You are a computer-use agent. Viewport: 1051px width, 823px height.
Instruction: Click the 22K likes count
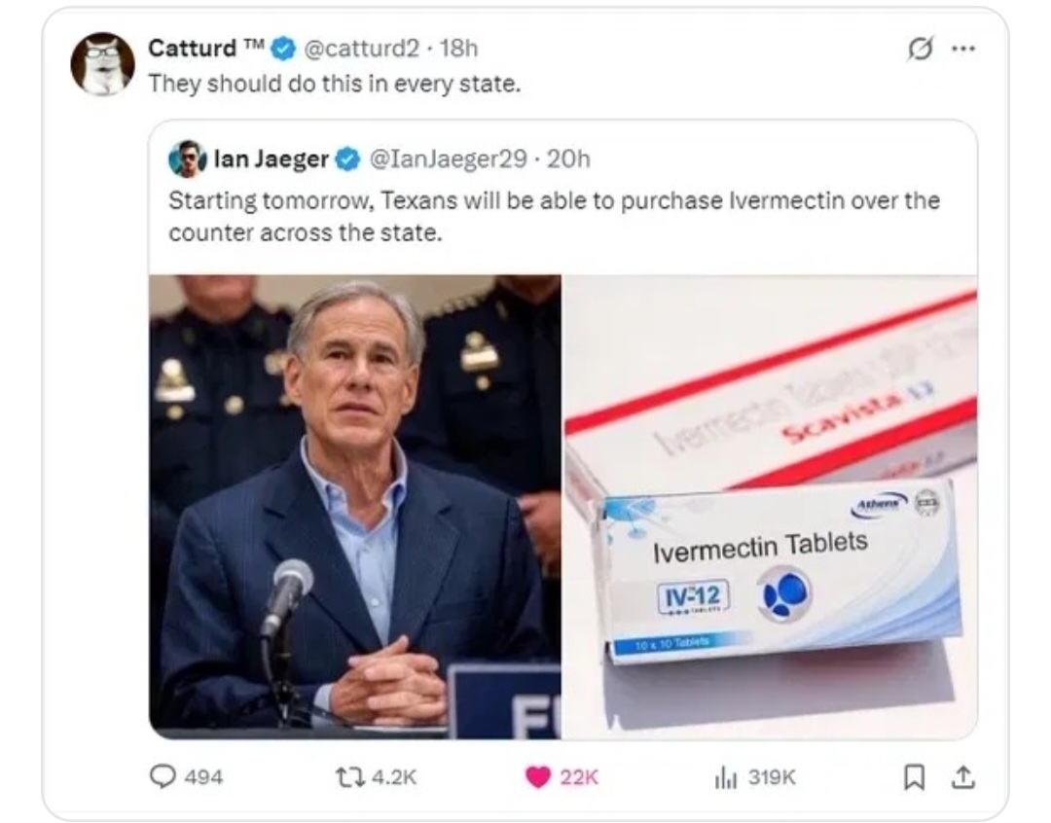coord(578,777)
